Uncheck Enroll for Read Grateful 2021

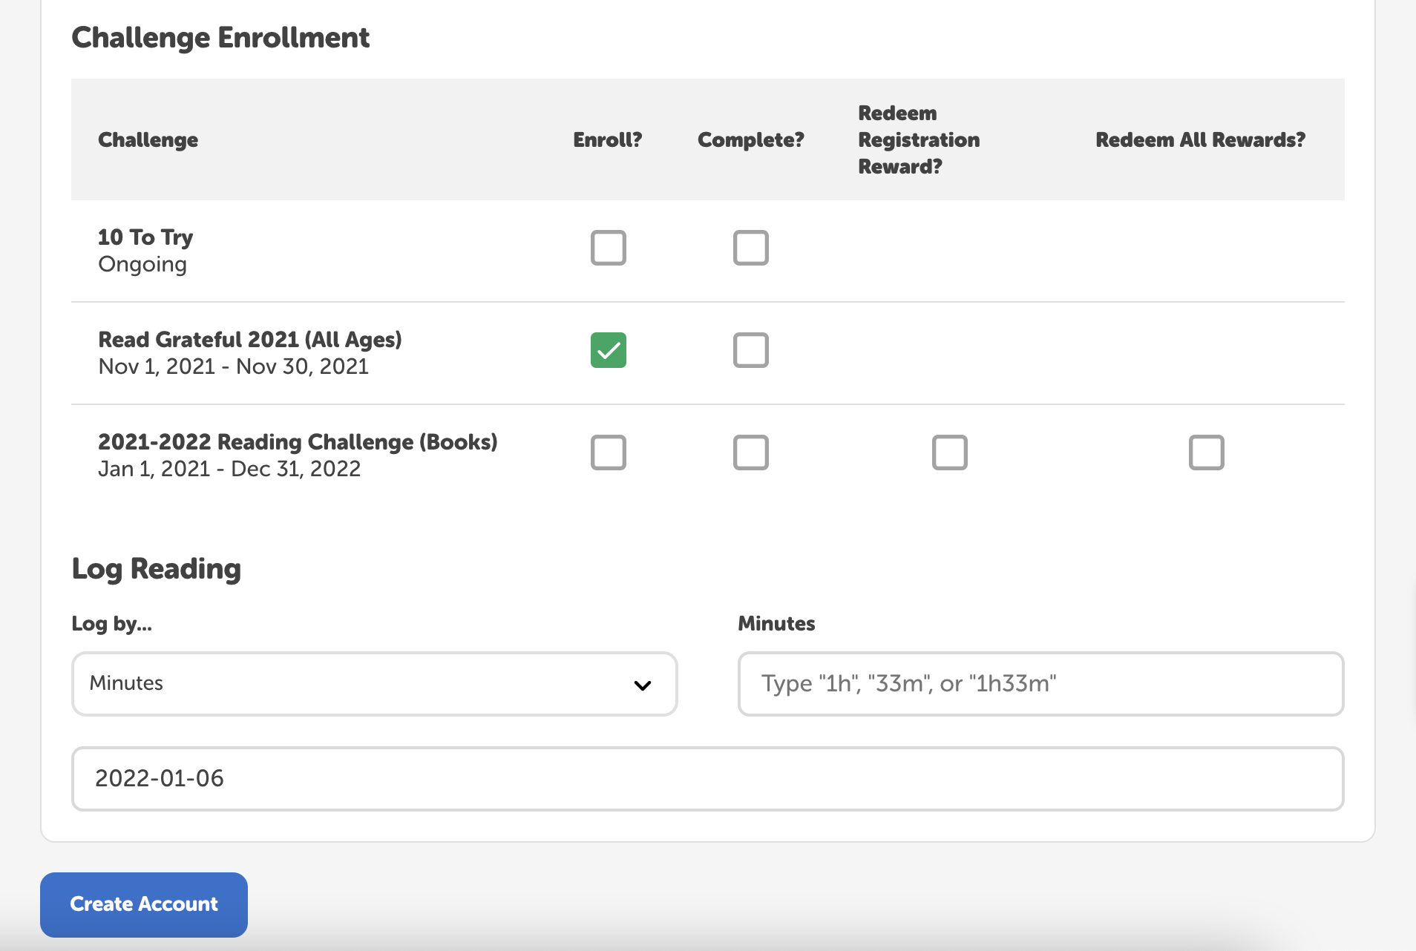(608, 350)
